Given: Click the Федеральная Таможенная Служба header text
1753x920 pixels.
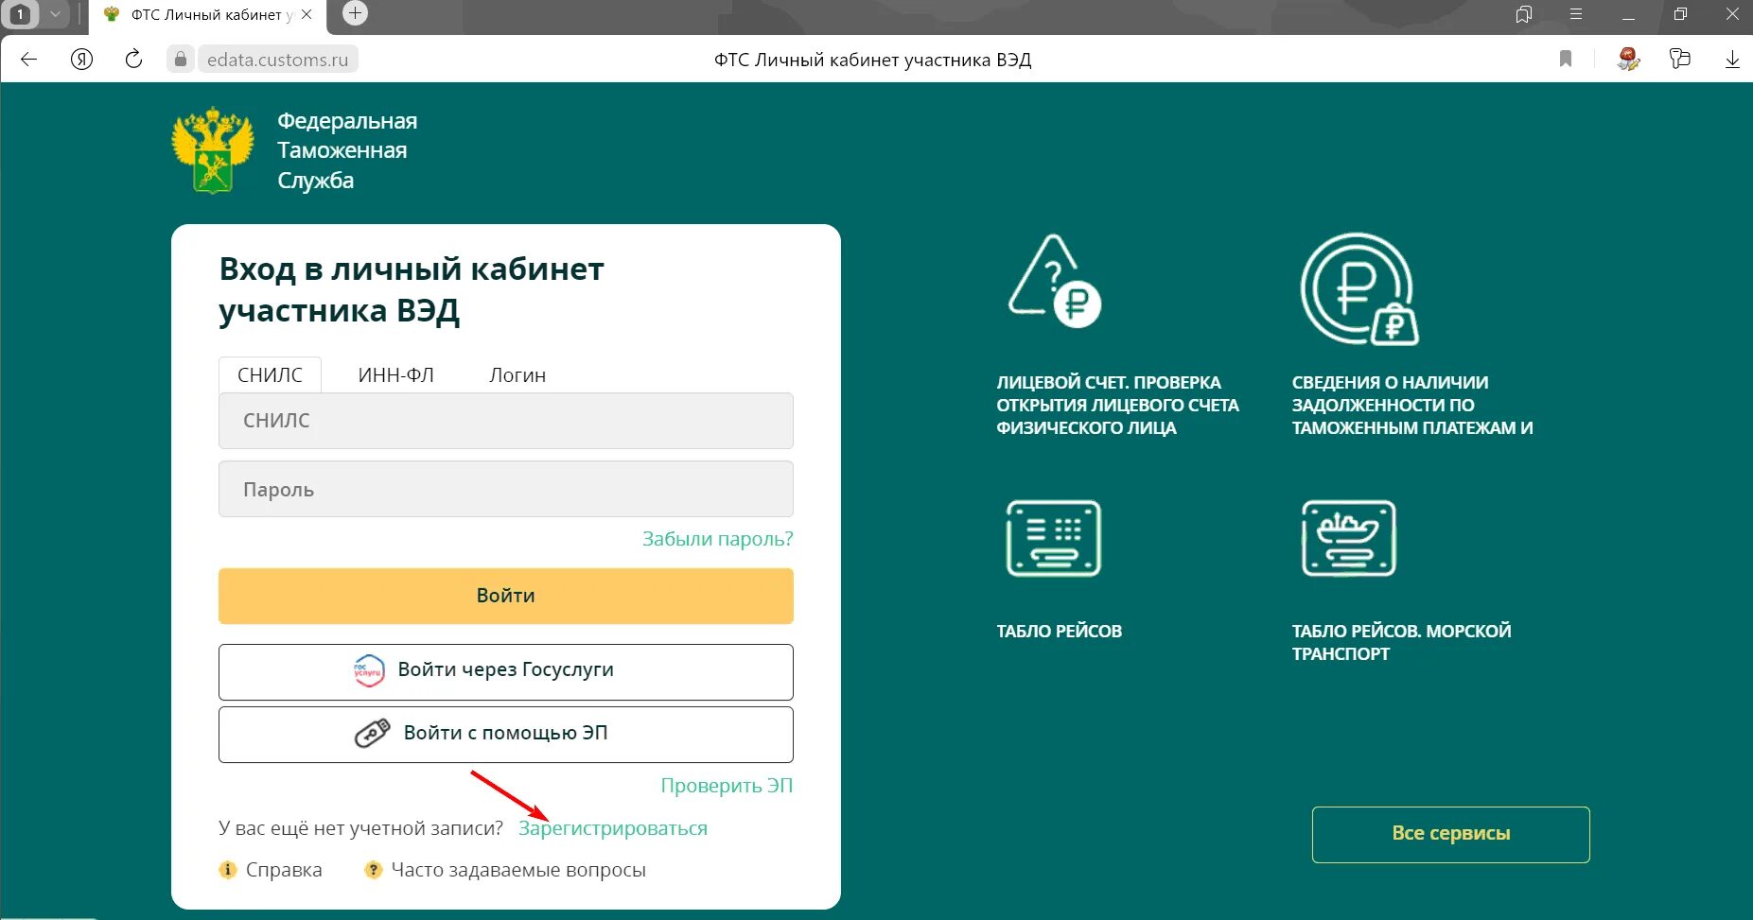Looking at the screenshot, I should pyautogui.click(x=347, y=150).
